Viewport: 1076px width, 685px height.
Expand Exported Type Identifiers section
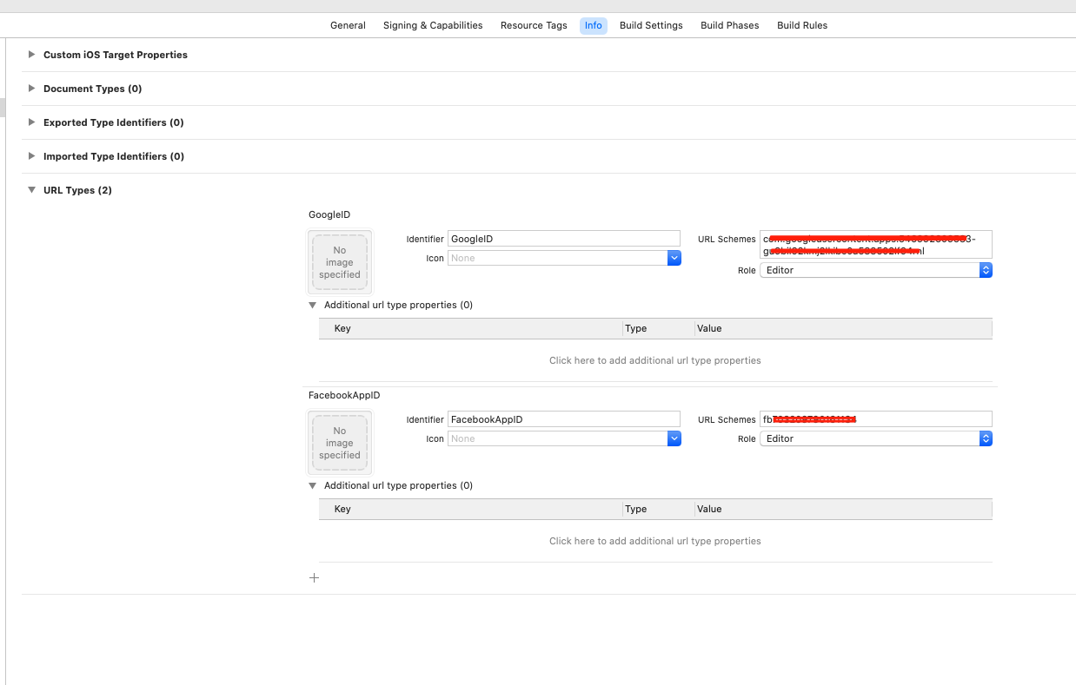coord(32,122)
